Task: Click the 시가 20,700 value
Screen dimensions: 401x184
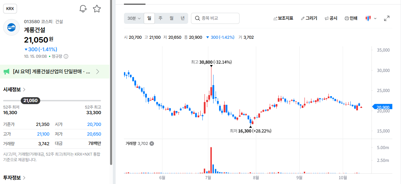Action: (94, 125)
